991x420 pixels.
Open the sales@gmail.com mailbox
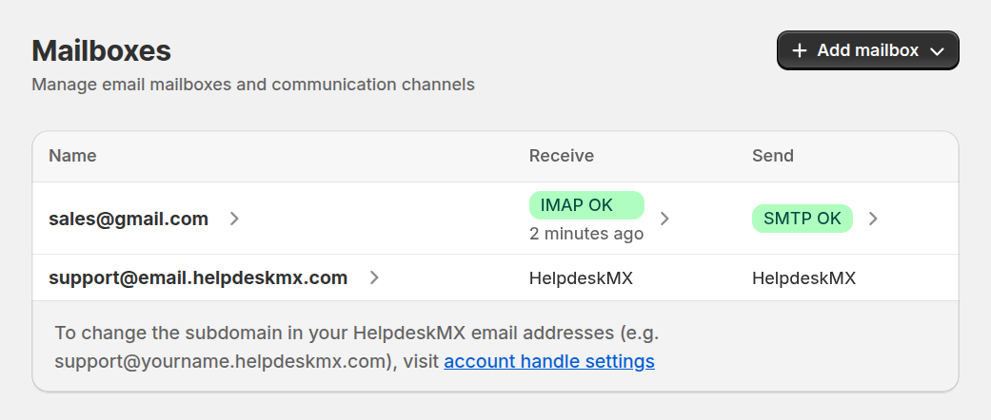[129, 219]
